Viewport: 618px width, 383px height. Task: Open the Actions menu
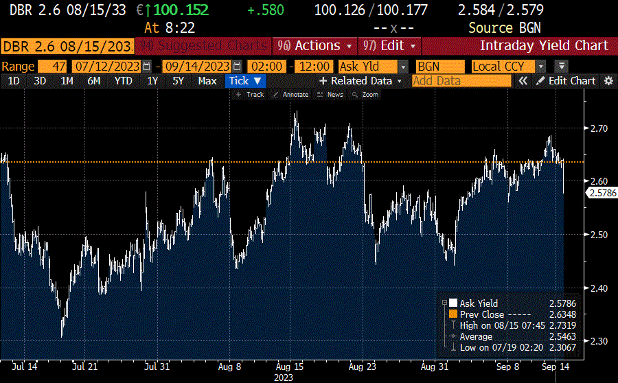click(x=314, y=46)
